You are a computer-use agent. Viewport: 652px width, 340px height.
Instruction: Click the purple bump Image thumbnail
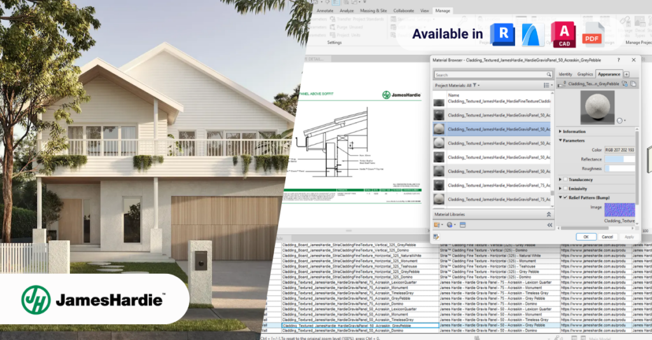pyautogui.click(x=620, y=210)
